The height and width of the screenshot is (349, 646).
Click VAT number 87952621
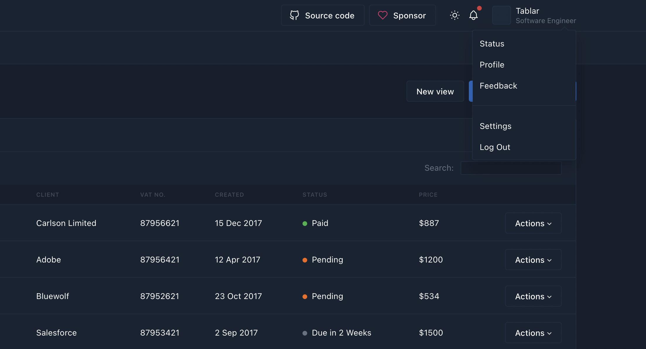point(160,296)
